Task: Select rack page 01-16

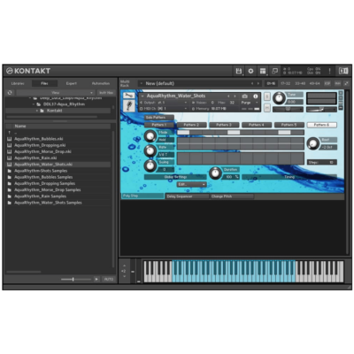Action: click(x=271, y=83)
